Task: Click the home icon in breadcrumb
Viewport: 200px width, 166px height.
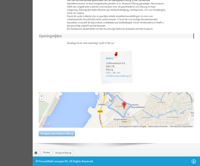Action: click(36, 153)
